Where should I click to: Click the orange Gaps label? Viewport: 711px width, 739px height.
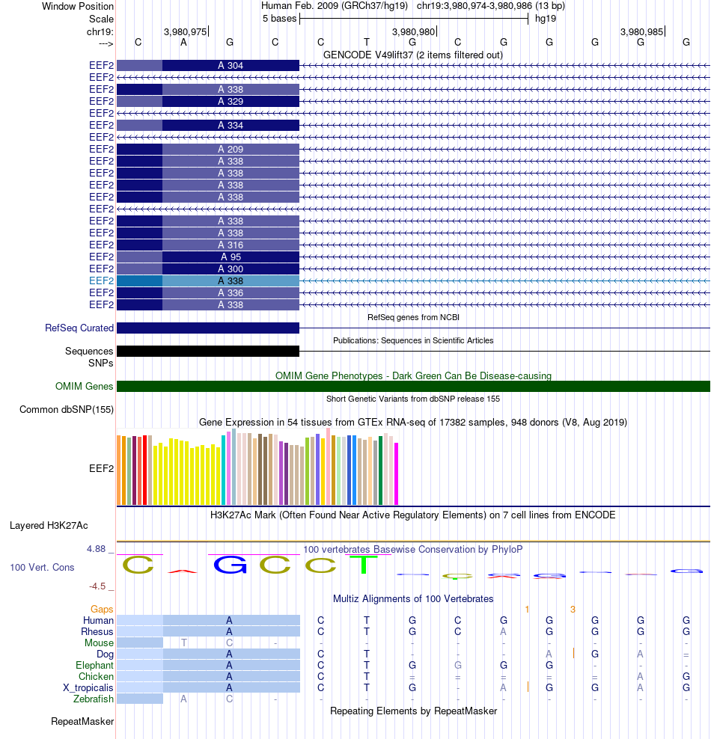click(x=102, y=610)
